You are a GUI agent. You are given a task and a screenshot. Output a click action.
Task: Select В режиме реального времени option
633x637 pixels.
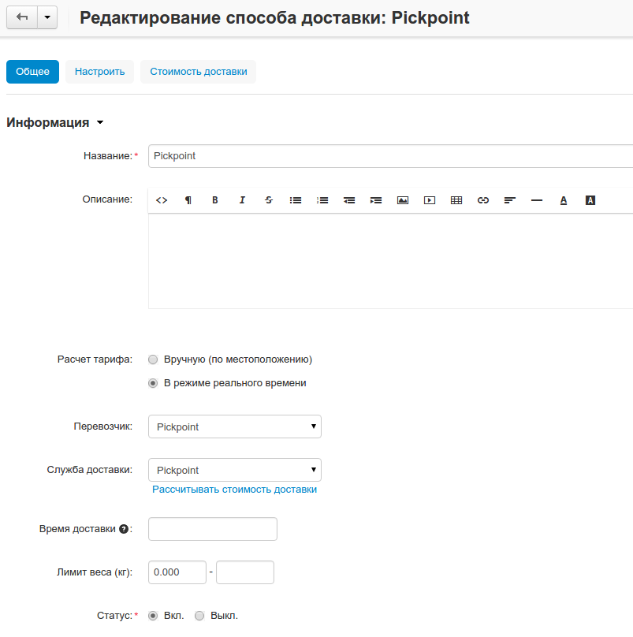(x=153, y=383)
